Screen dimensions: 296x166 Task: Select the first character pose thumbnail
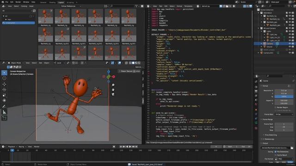click(45, 16)
